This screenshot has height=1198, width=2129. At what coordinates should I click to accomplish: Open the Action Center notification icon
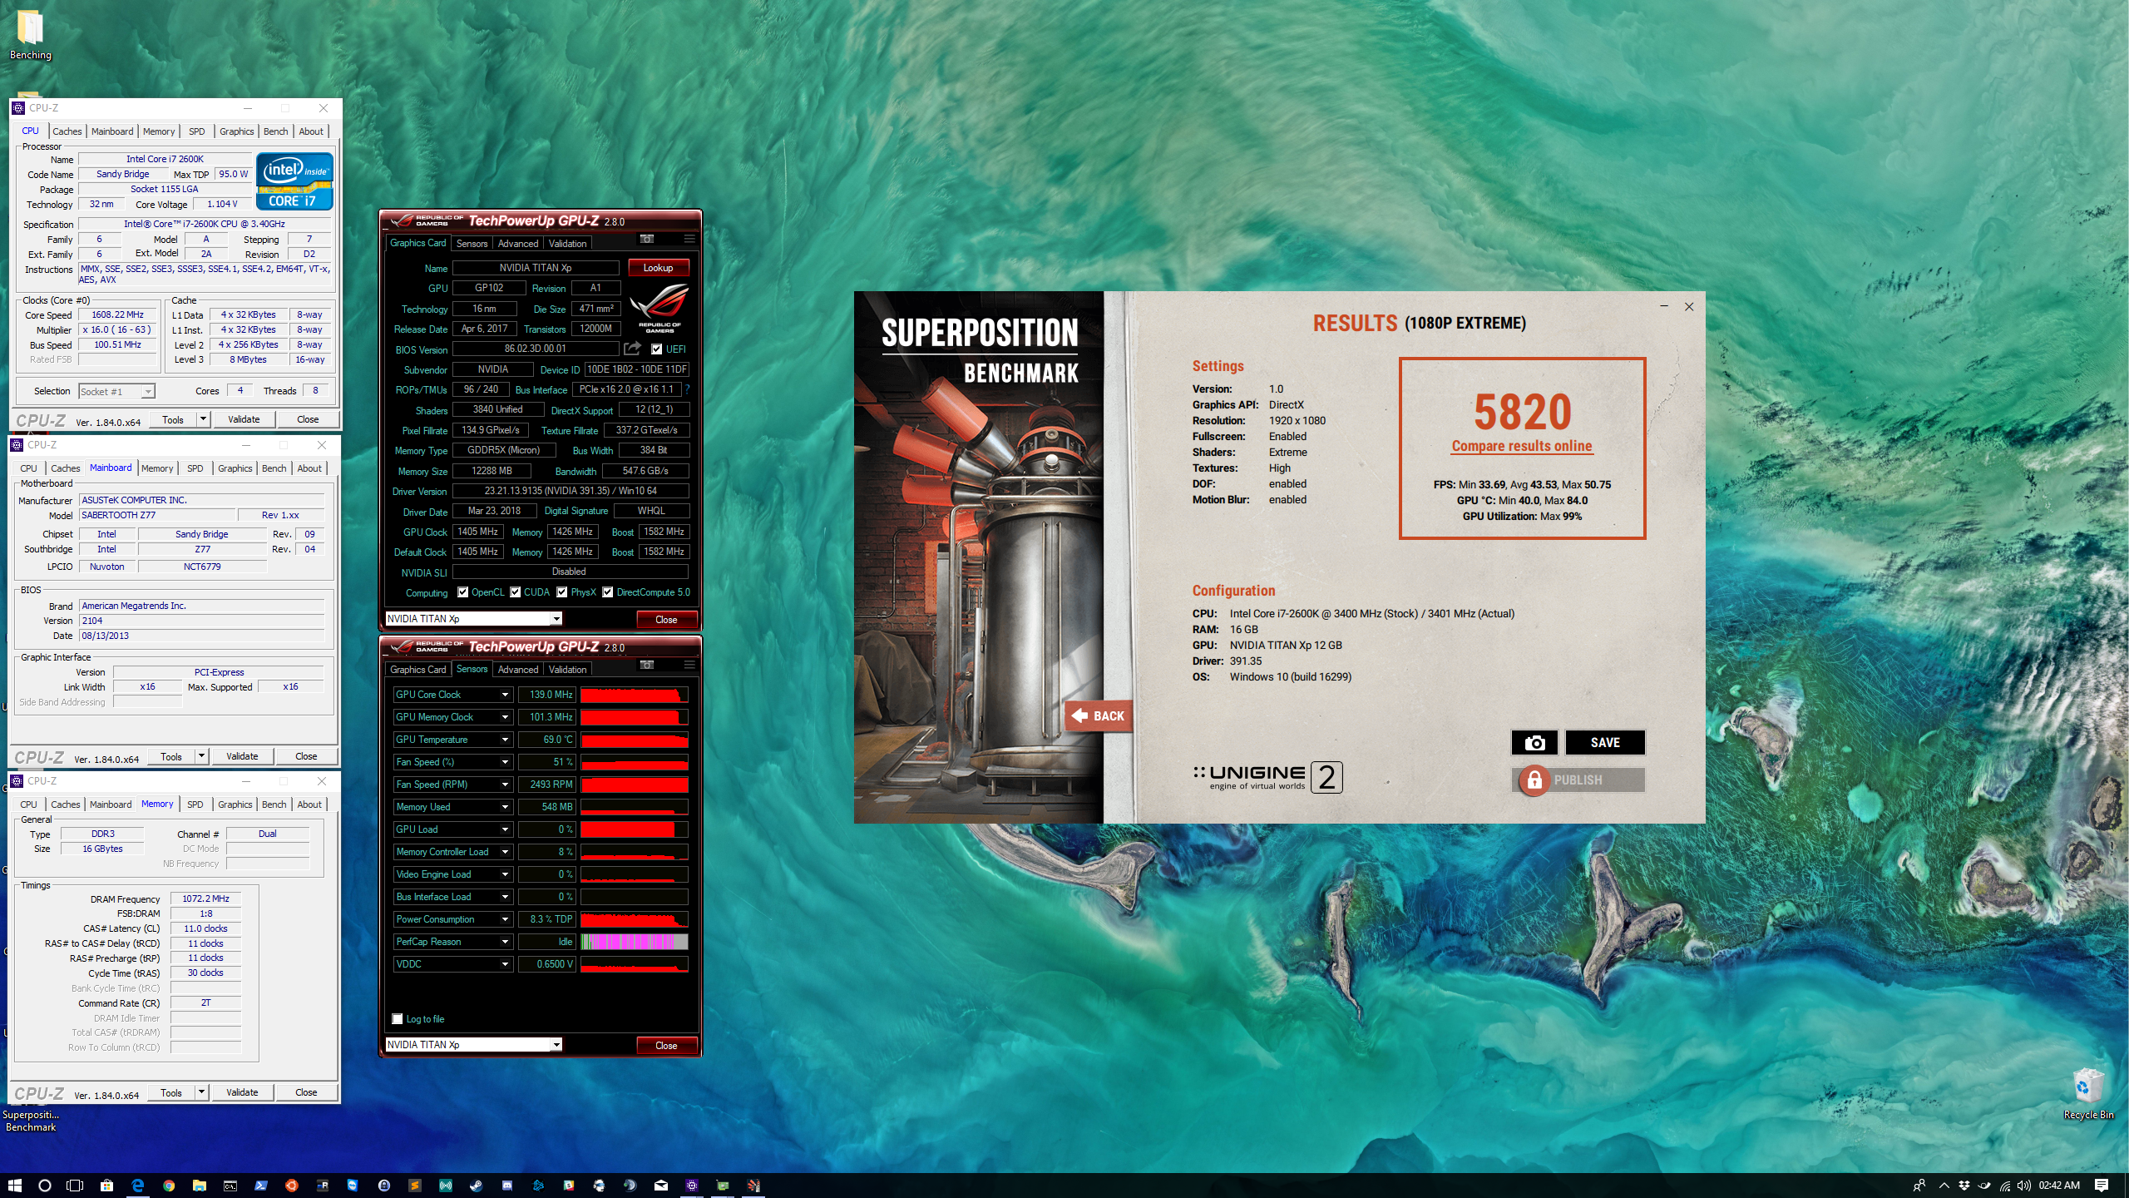[x=2102, y=1186]
